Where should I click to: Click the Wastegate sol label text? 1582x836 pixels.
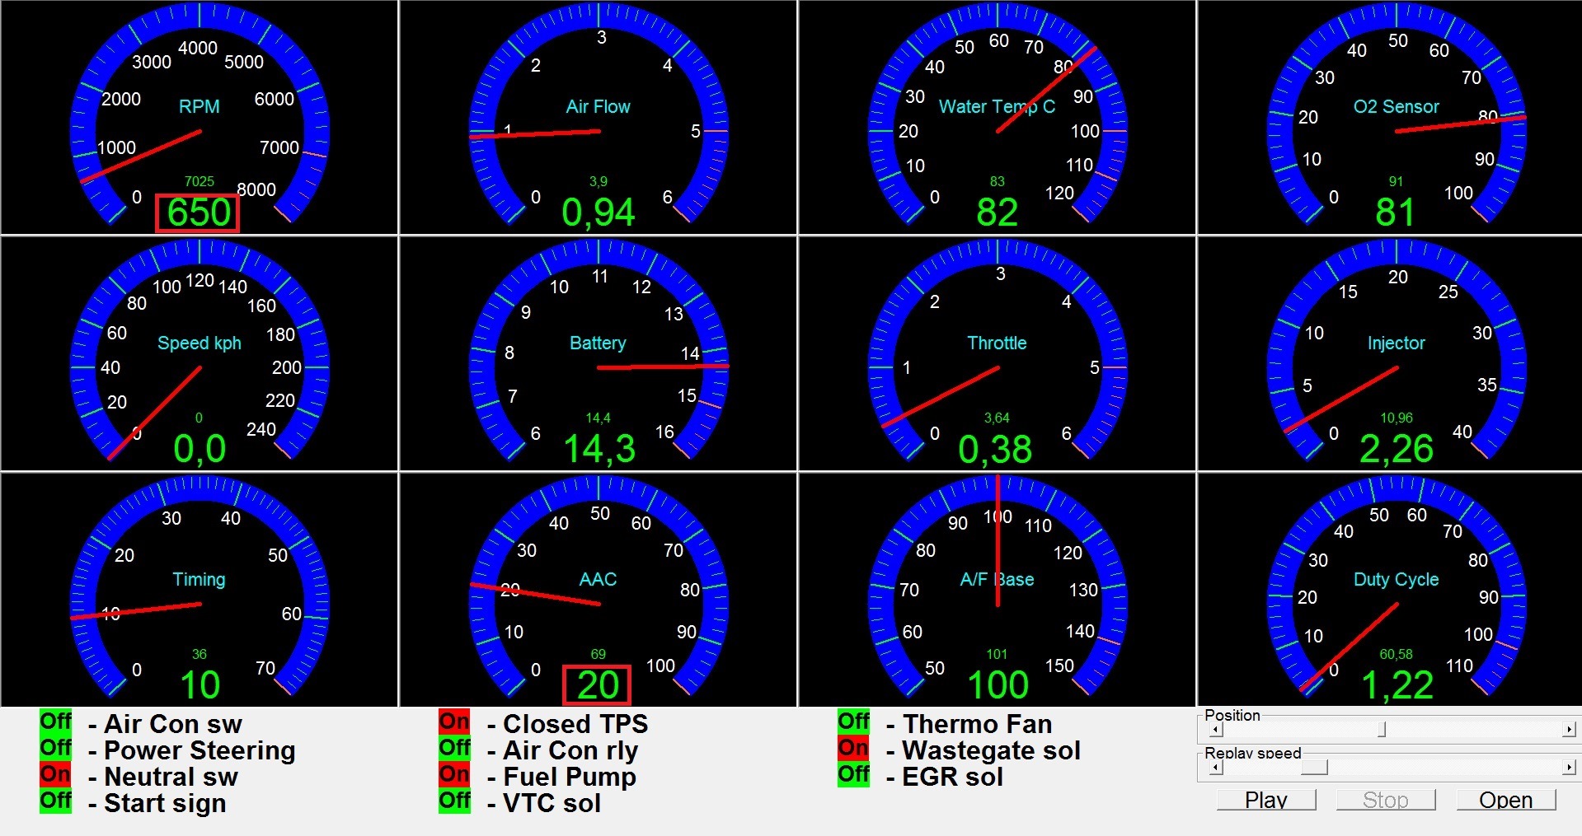991,750
